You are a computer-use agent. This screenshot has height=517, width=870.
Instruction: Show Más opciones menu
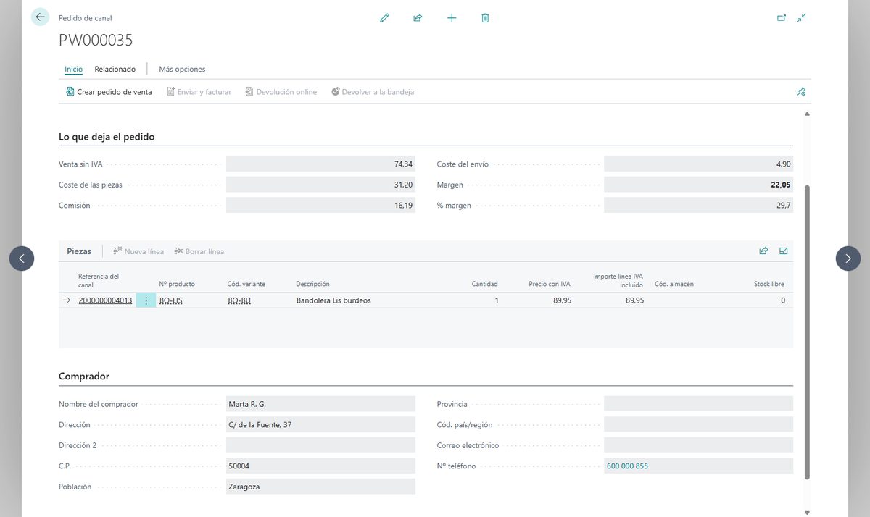coord(182,70)
